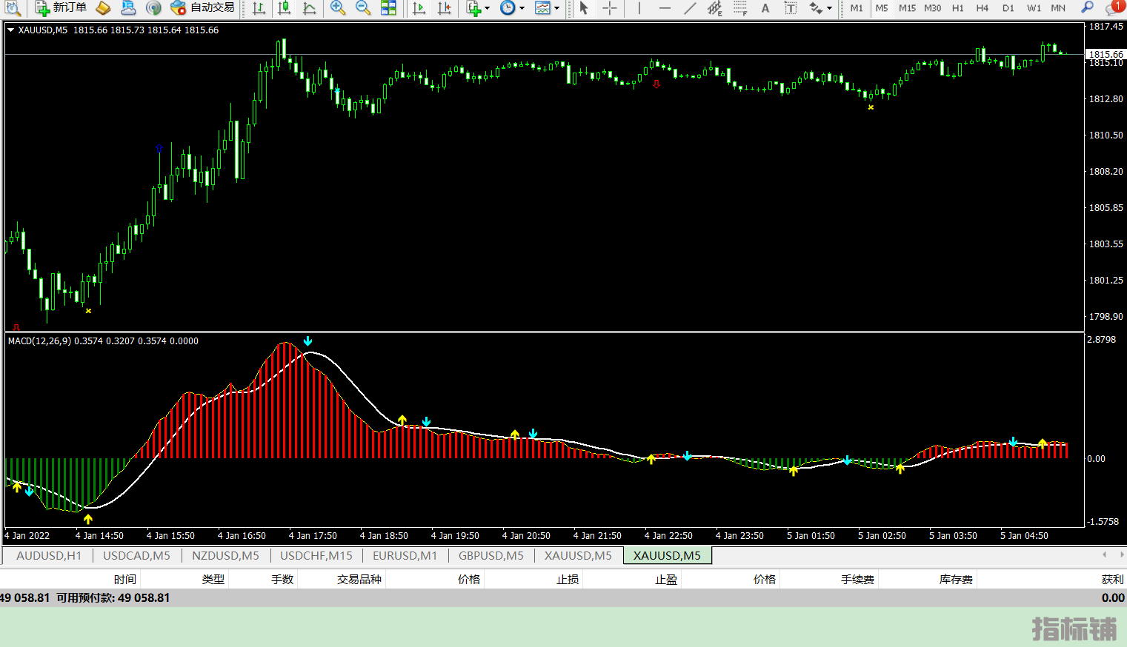
Task: Open the chat notifications icon
Action: [x=1114, y=8]
